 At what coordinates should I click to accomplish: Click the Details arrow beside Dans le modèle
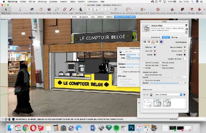tap(184, 95)
